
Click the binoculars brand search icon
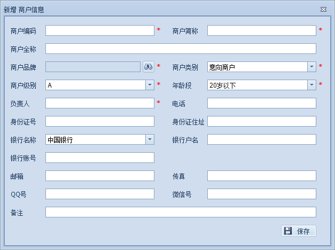149,67
